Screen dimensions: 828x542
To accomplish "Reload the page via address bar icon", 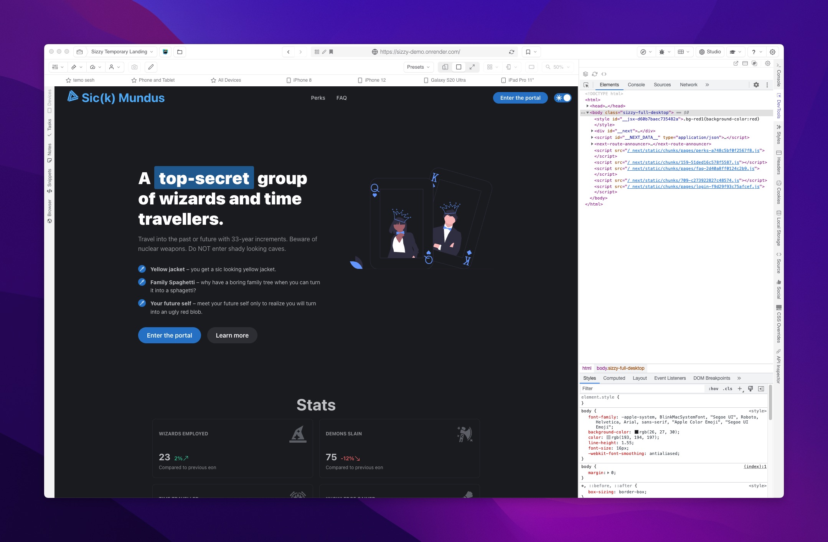I will tap(511, 52).
